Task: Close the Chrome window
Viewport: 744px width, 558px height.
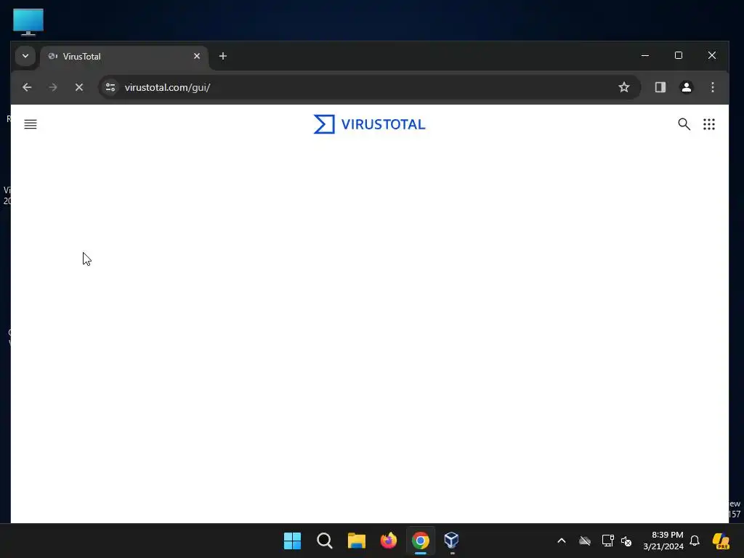Action: [x=712, y=55]
